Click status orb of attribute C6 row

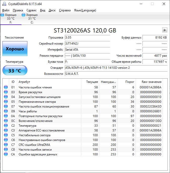[6, 140]
